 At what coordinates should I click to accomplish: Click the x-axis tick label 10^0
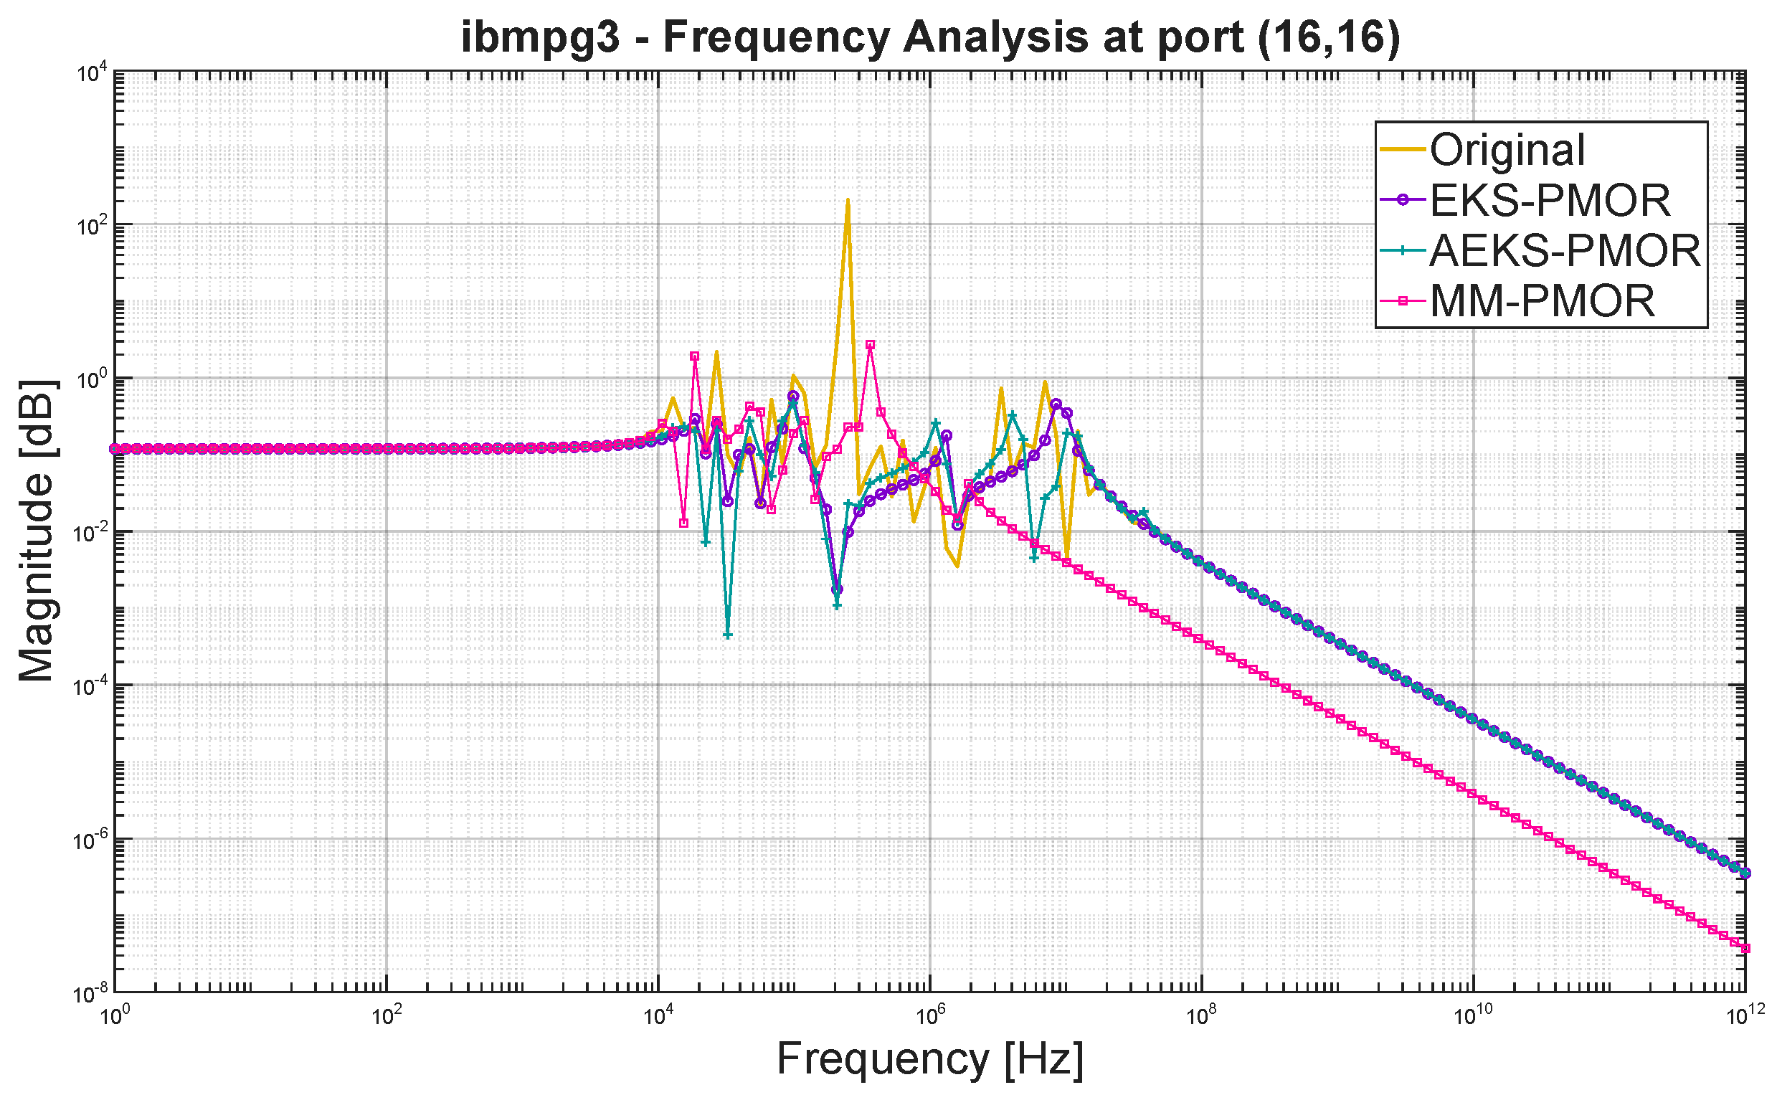point(113,1015)
